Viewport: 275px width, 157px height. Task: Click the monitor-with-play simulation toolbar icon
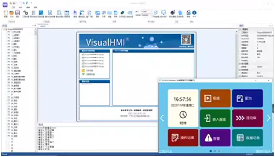click(82, 13)
